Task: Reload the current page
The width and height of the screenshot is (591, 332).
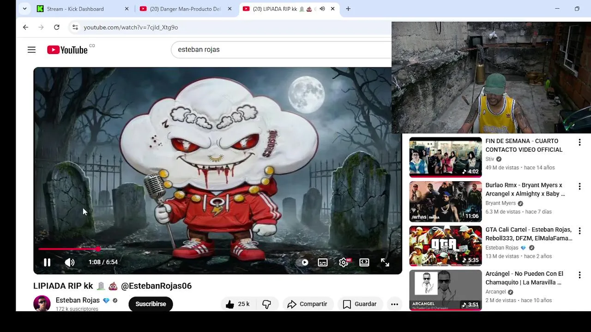Action: pos(56,27)
